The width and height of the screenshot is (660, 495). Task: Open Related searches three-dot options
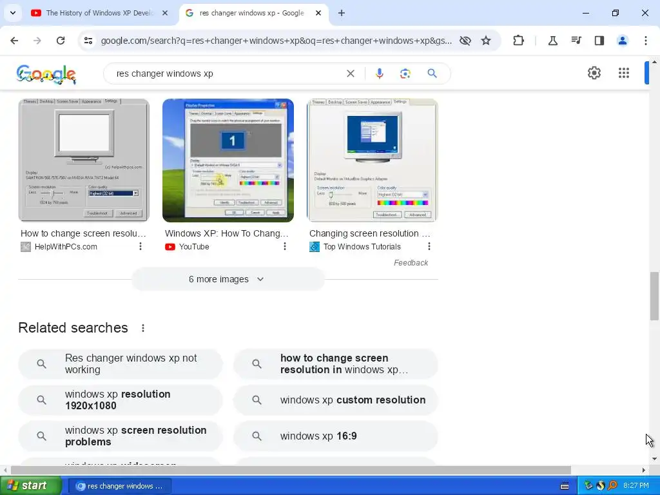(x=143, y=328)
